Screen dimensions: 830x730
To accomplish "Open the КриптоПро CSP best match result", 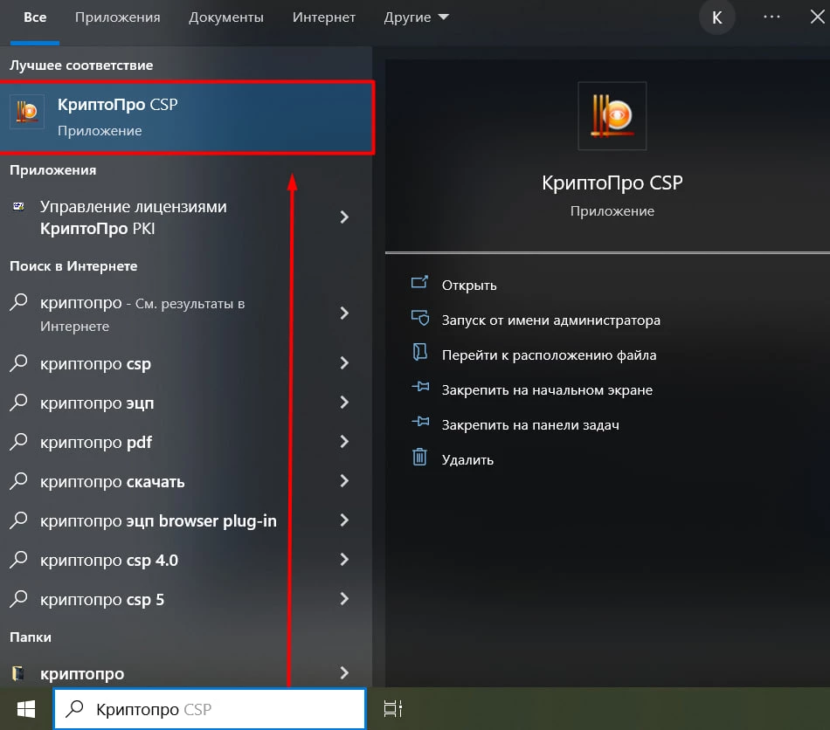I will [187, 117].
